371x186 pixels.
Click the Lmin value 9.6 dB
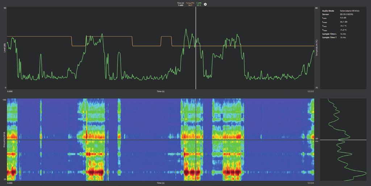[x=343, y=18]
